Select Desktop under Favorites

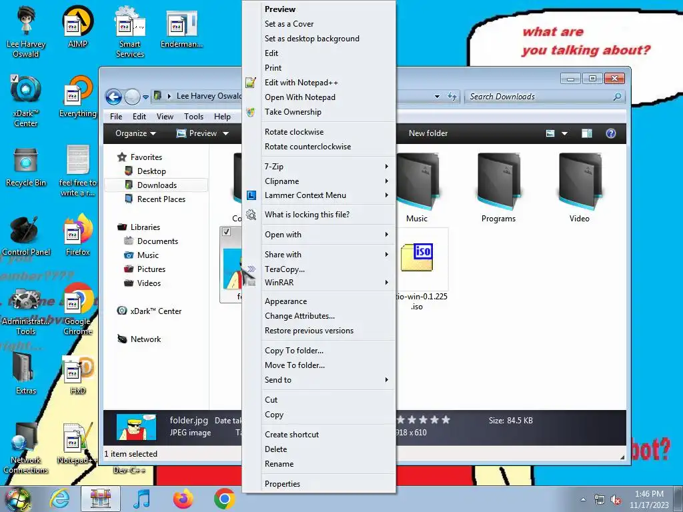pyautogui.click(x=151, y=171)
